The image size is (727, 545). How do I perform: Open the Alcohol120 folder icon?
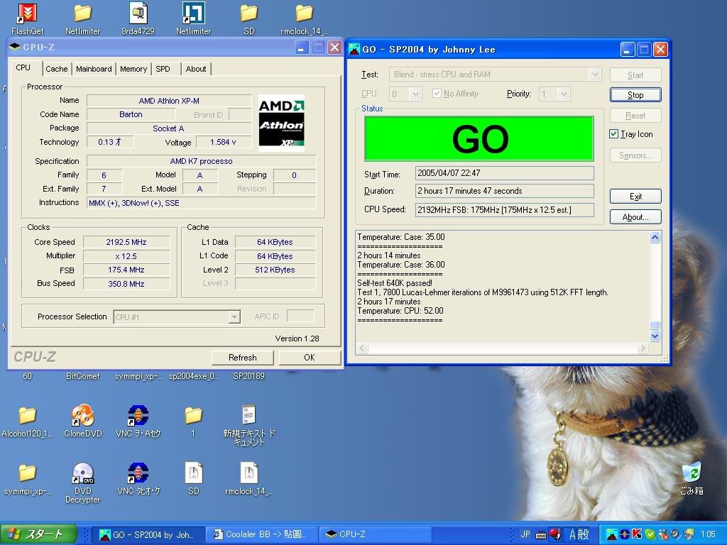[27, 416]
